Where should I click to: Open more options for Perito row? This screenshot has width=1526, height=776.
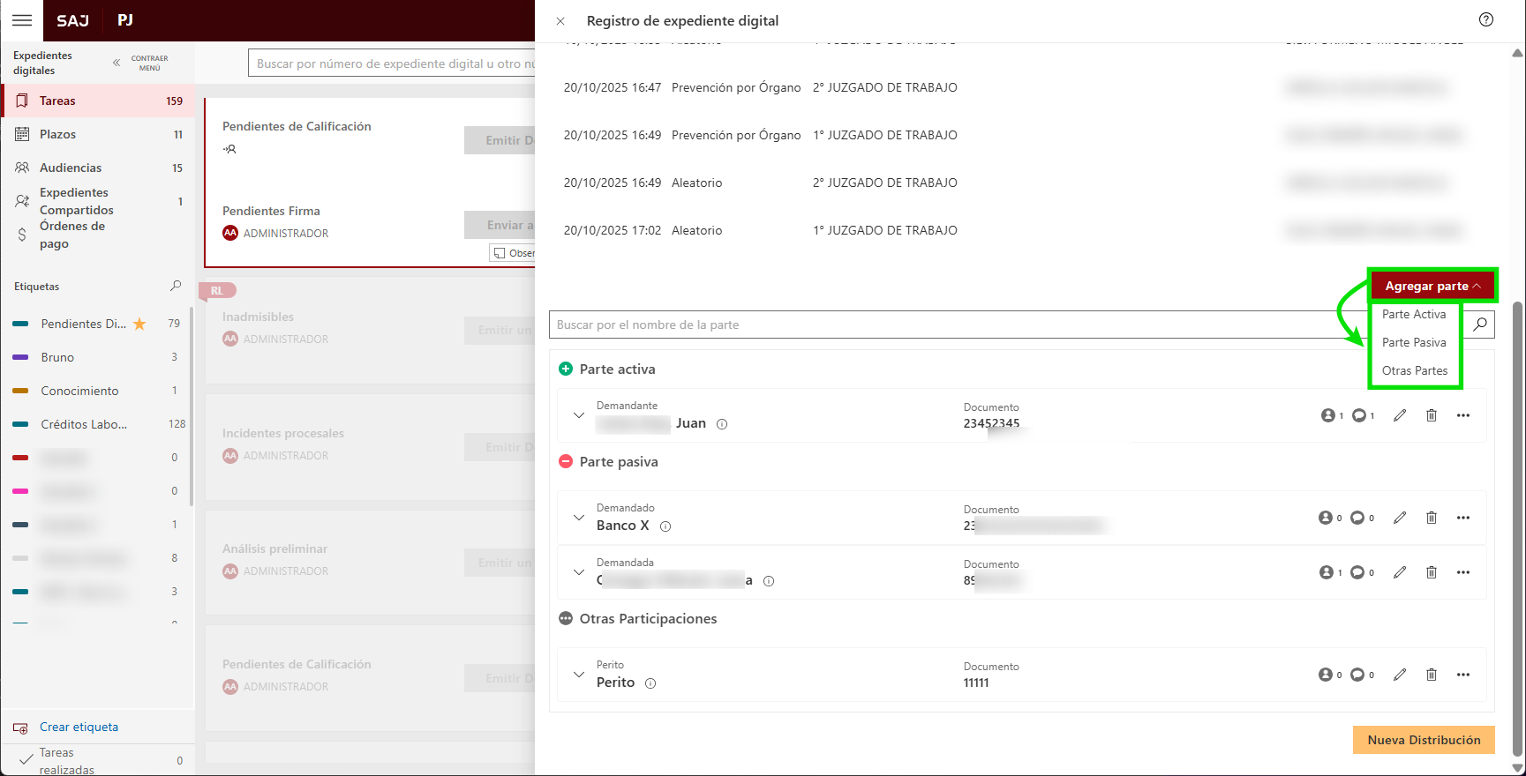tap(1463, 675)
